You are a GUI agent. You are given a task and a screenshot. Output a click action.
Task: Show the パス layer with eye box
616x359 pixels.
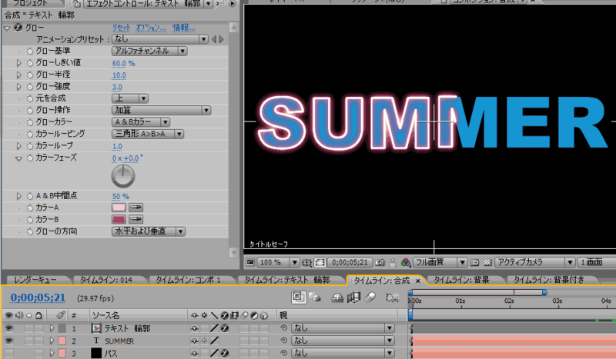click(x=8, y=353)
